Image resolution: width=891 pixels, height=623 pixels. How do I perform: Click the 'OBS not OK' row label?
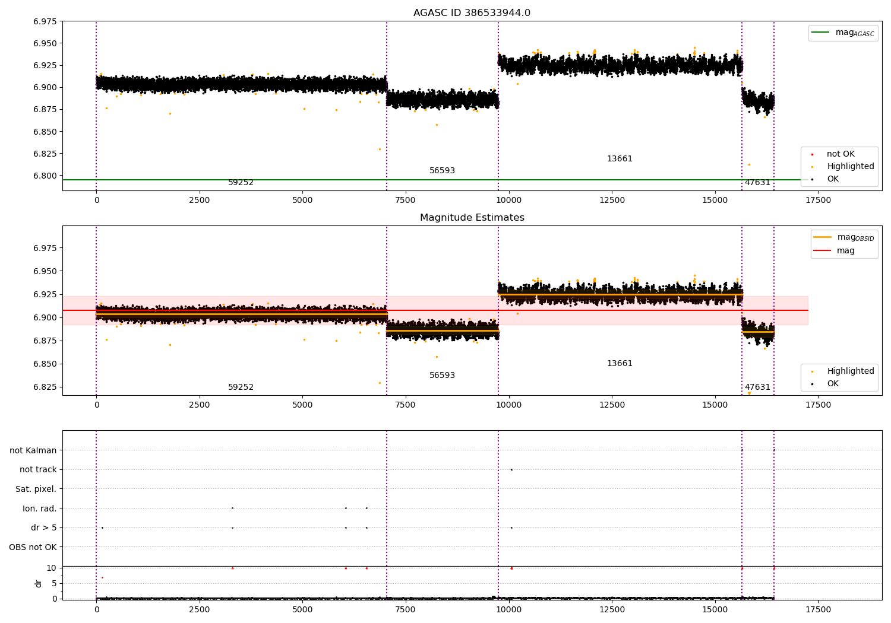33,547
